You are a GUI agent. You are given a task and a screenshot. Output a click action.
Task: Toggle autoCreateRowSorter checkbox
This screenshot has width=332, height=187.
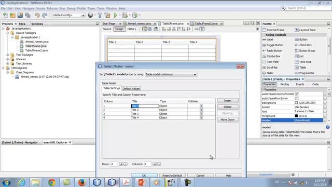point(297,98)
